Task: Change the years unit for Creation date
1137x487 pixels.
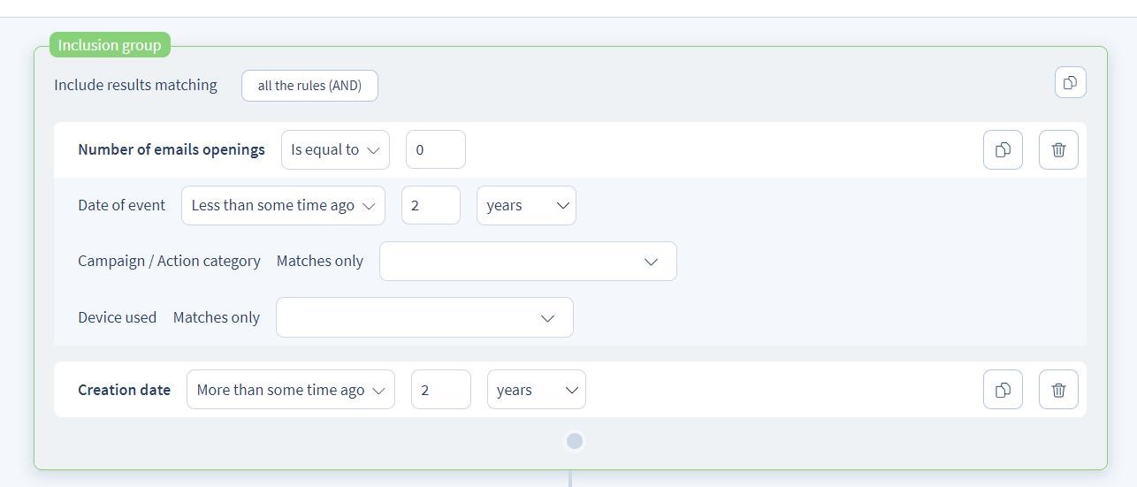Action: (x=537, y=390)
